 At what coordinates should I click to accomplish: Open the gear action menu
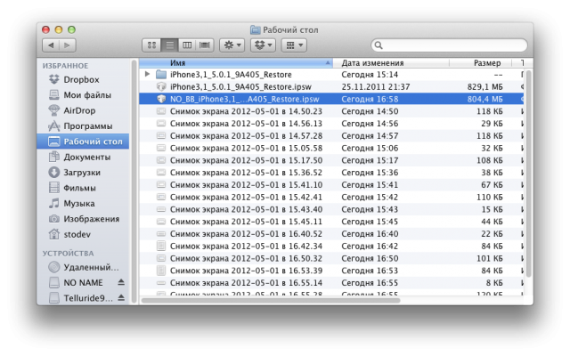pos(232,44)
